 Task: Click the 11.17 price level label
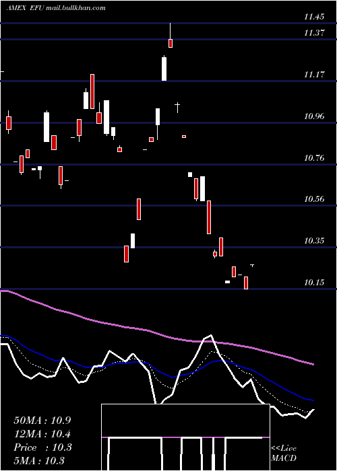point(314,75)
